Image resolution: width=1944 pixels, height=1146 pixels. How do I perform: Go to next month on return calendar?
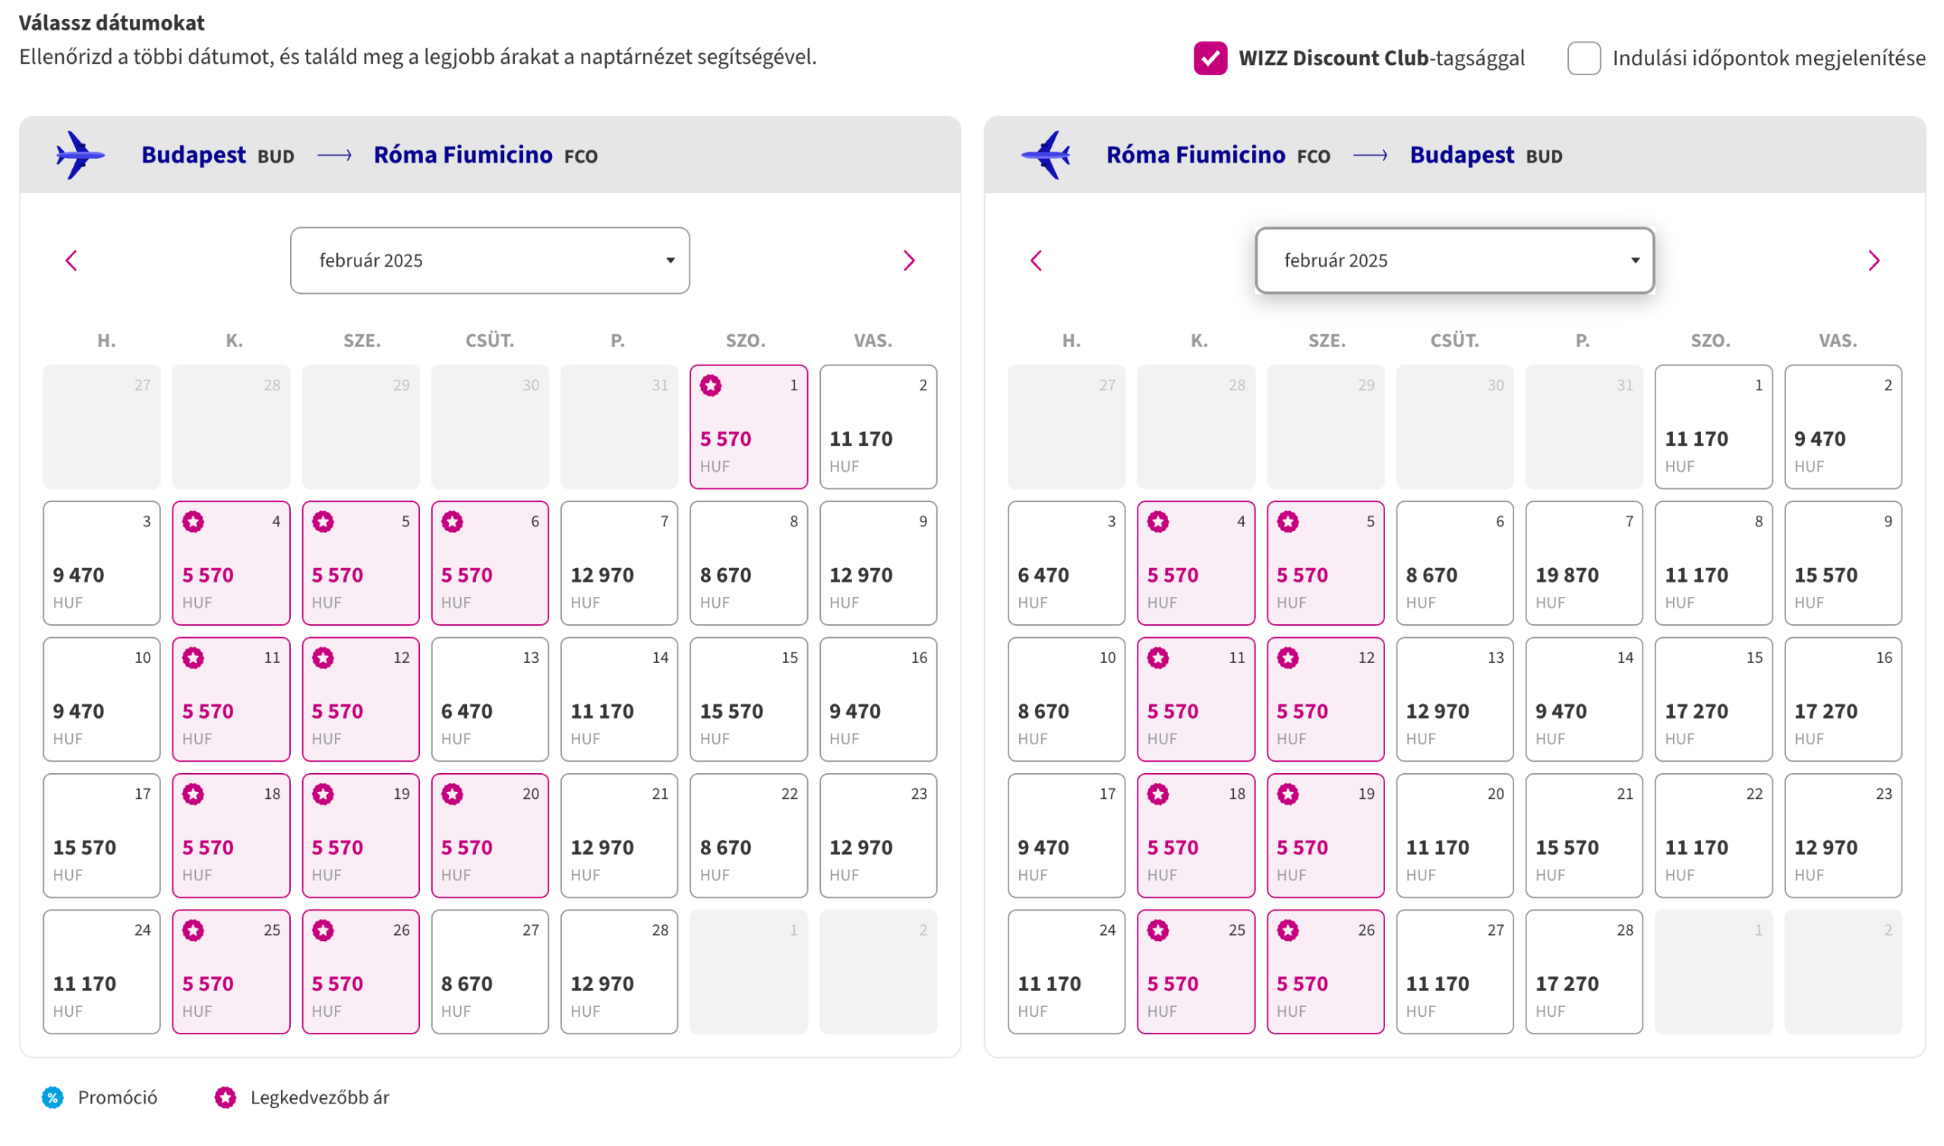1873,261
